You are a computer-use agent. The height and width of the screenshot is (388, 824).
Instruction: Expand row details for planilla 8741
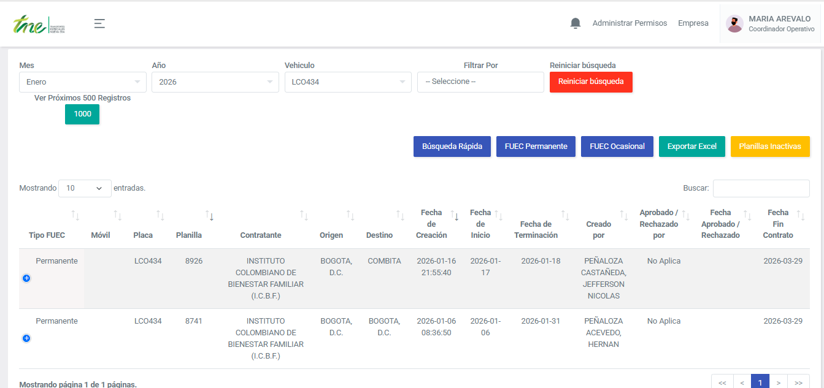point(26,338)
